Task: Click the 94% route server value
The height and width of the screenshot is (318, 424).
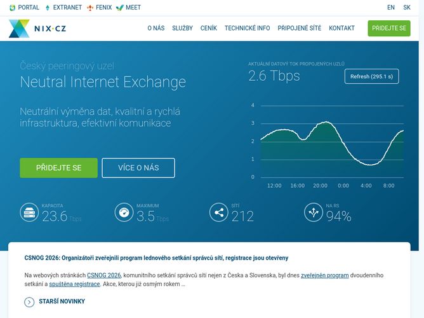Action: [x=338, y=216]
